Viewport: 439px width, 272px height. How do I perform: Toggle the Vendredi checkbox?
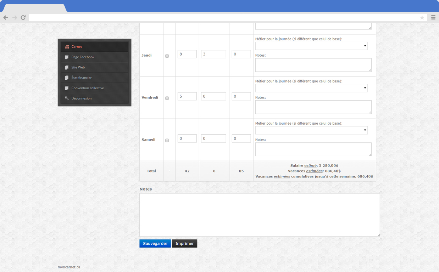(x=167, y=98)
